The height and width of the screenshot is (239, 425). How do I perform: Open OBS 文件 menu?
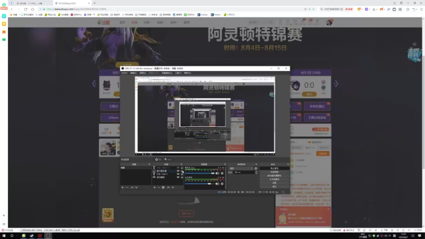click(x=124, y=73)
